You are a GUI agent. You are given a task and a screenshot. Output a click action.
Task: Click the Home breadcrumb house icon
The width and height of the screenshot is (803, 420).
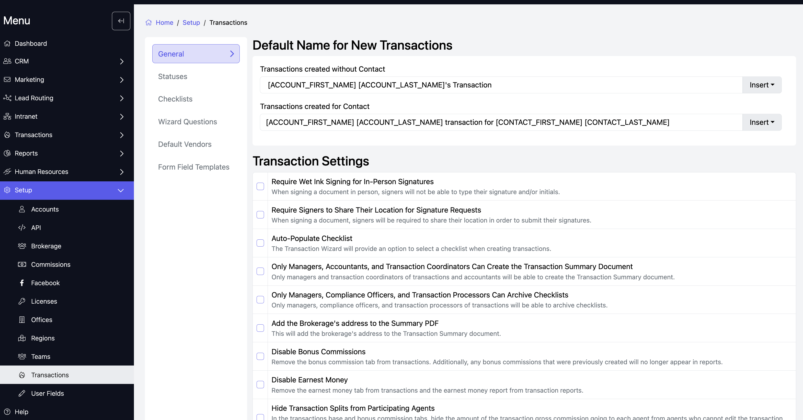(149, 23)
